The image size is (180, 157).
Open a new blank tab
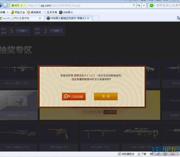click(x=96, y=18)
